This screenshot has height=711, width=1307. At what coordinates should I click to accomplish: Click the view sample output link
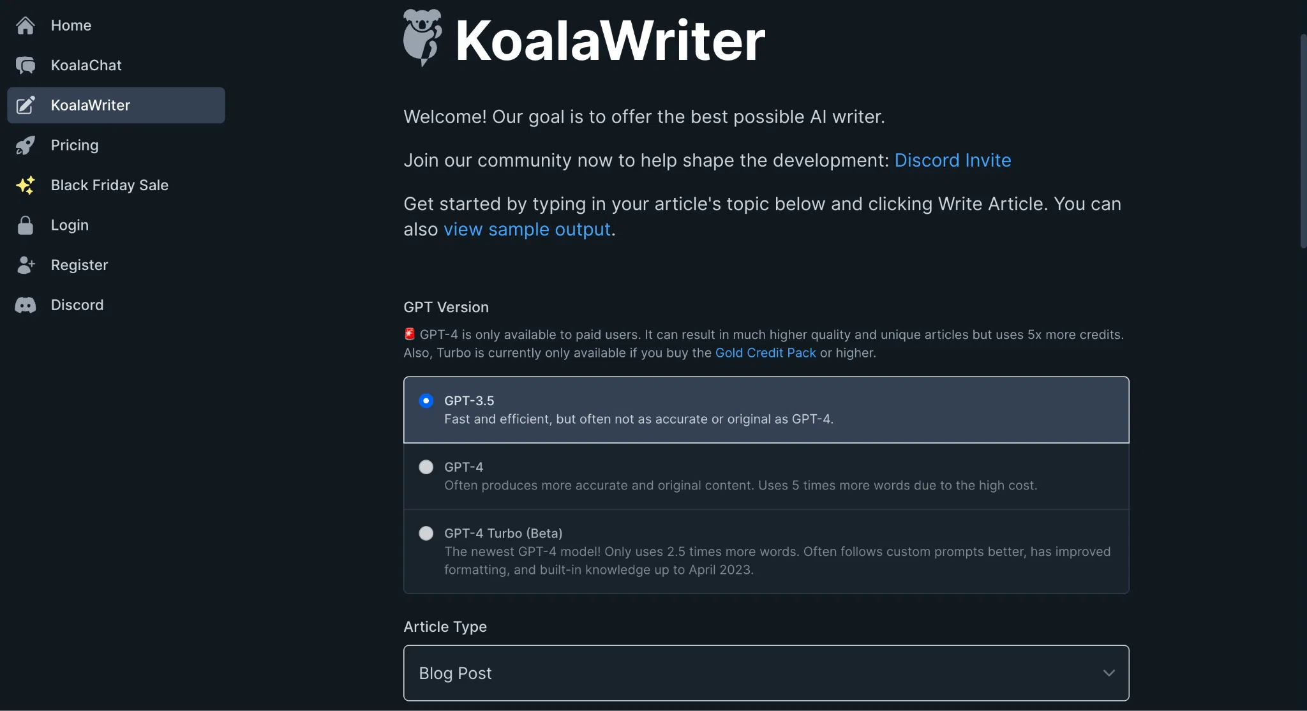[527, 229]
